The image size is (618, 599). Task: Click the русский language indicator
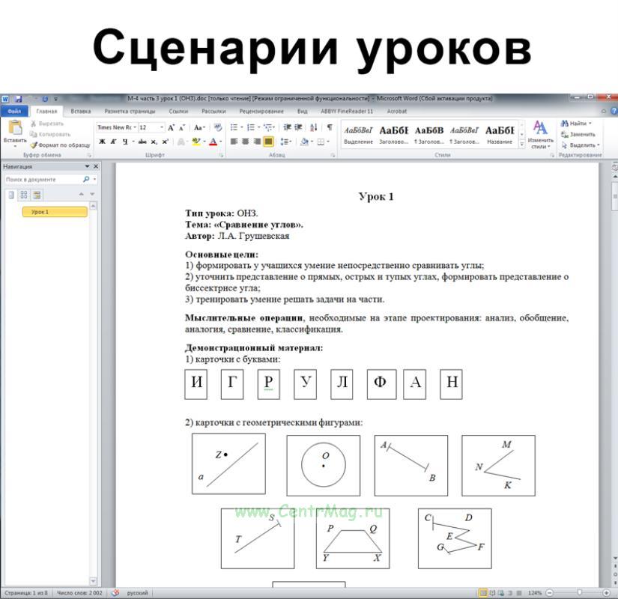137,593
